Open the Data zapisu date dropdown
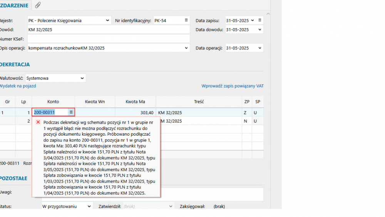The width and height of the screenshot is (385, 217). pos(252,20)
